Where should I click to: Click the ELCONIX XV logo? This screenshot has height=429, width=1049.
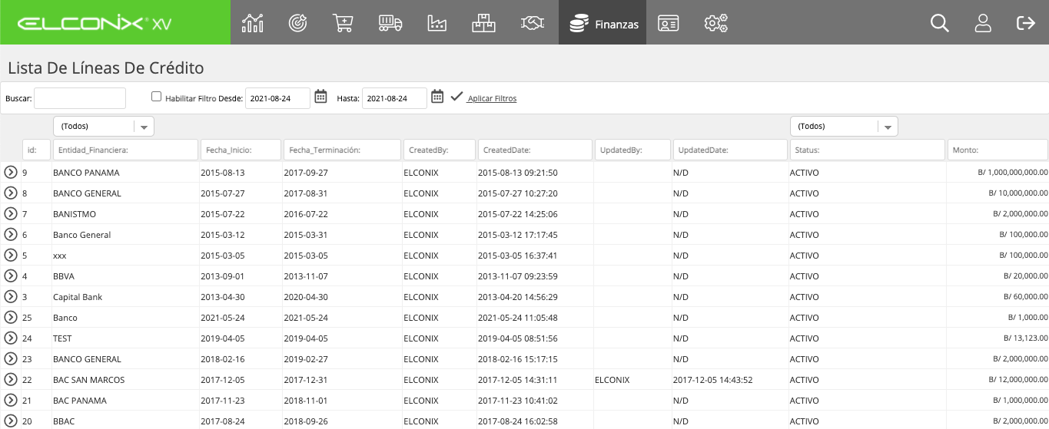(x=95, y=23)
